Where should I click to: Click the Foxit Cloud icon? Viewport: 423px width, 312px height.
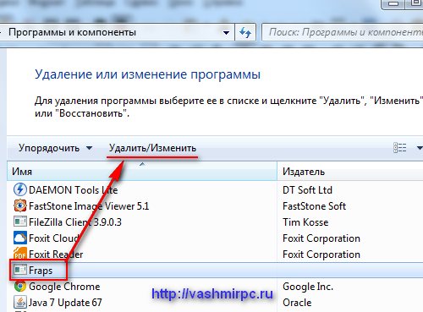coord(20,238)
